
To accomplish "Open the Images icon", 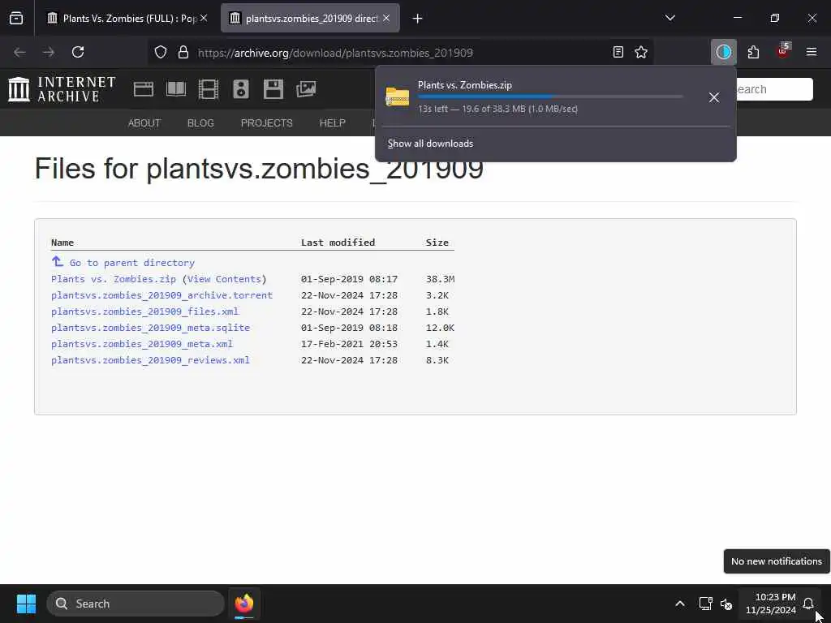I will coord(306,89).
